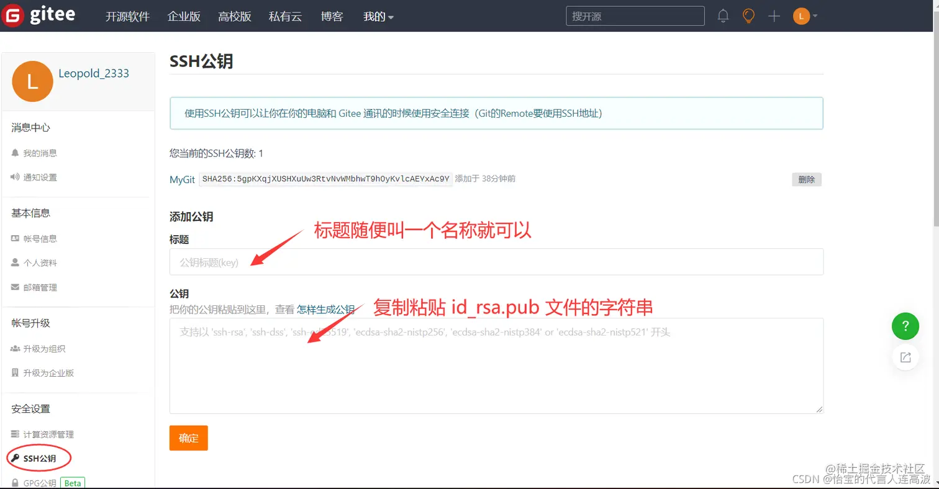Click the public key textarea
939x489 pixels.
(x=496, y=366)
